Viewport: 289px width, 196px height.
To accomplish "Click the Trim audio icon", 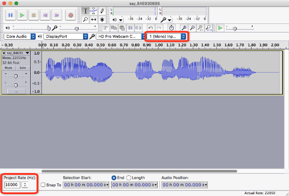I will pos(131,28).
